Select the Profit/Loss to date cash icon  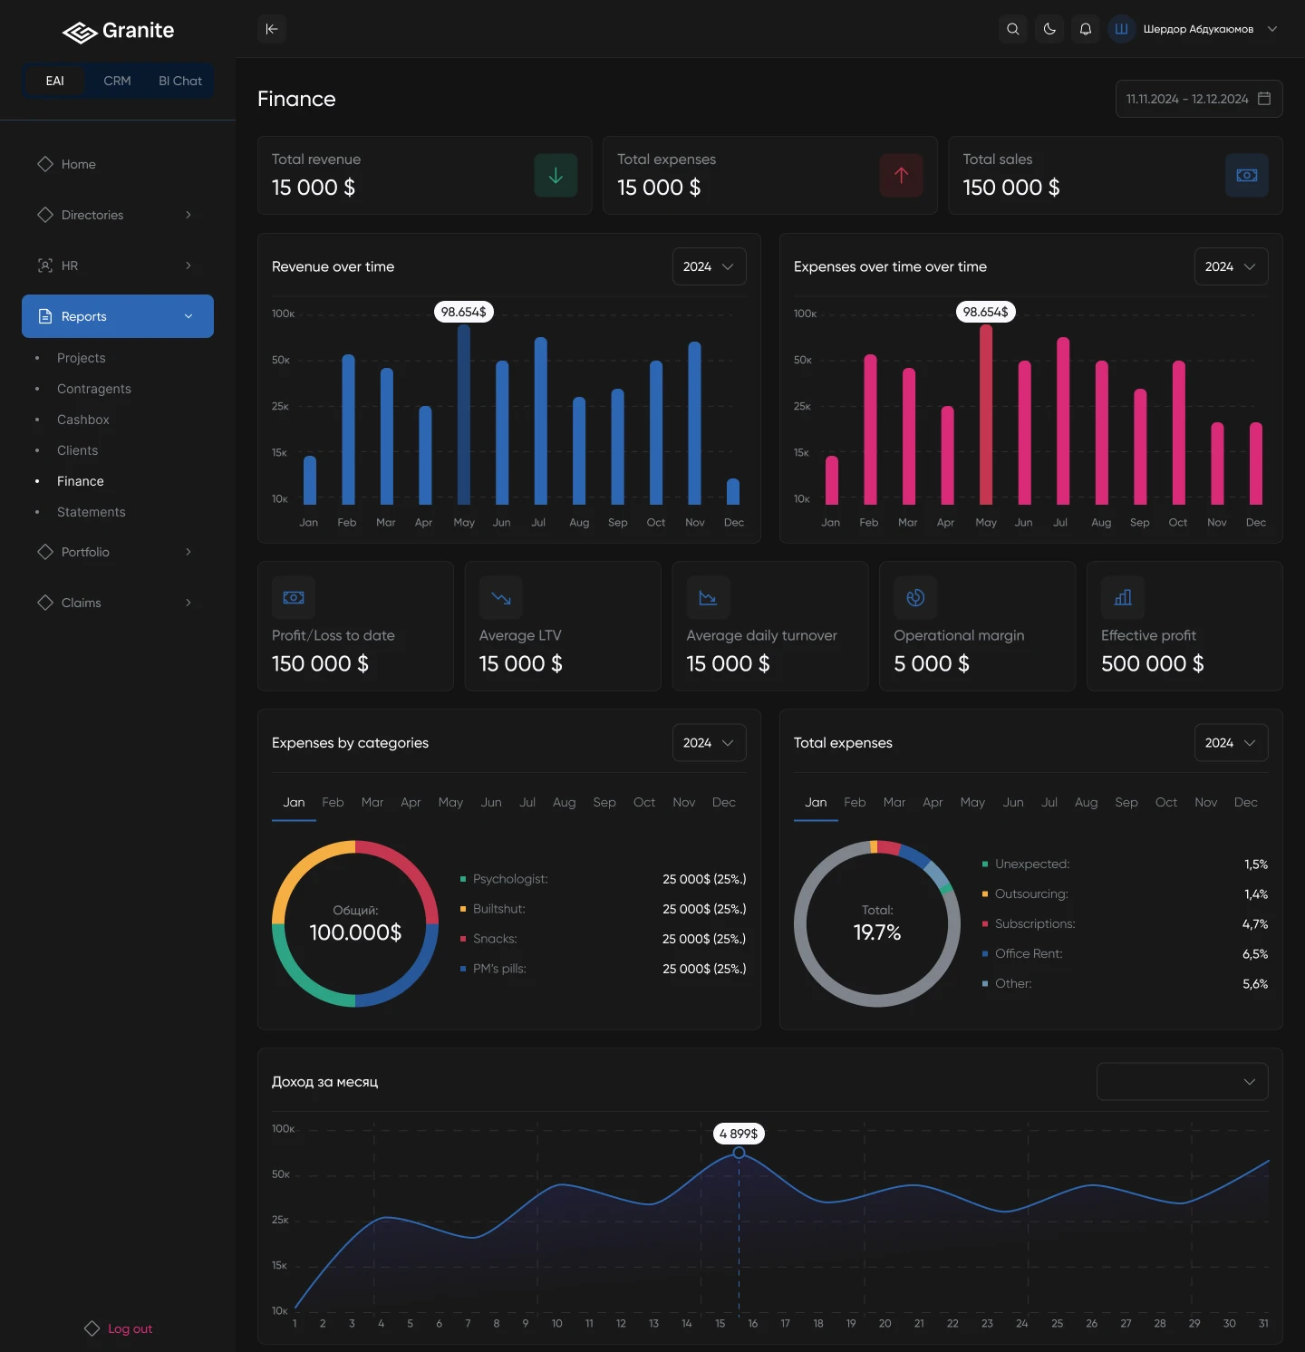click(293, 598)
